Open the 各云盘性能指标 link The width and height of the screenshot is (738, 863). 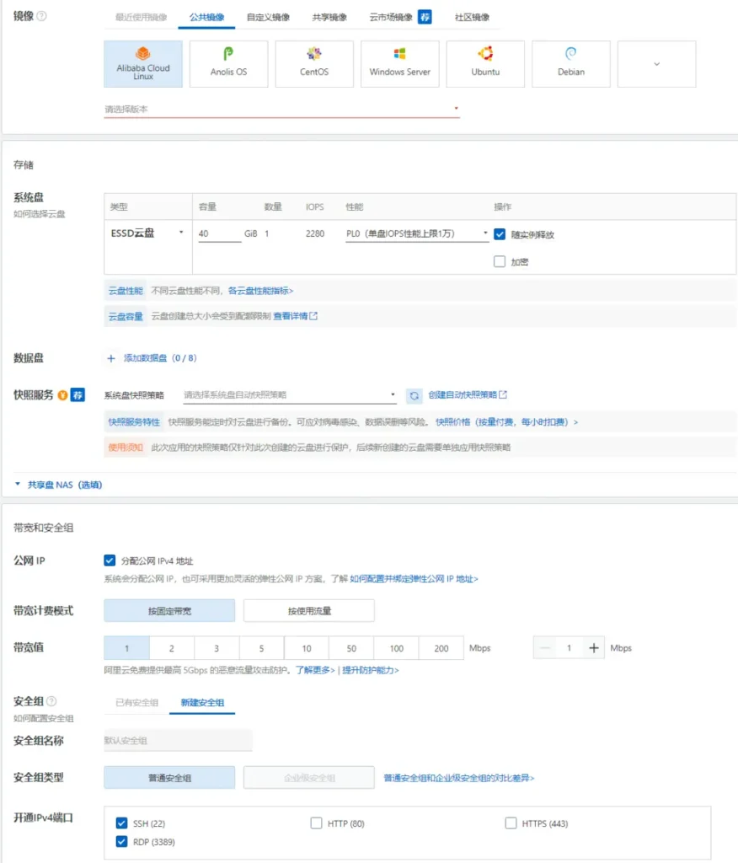coord(260,291)
